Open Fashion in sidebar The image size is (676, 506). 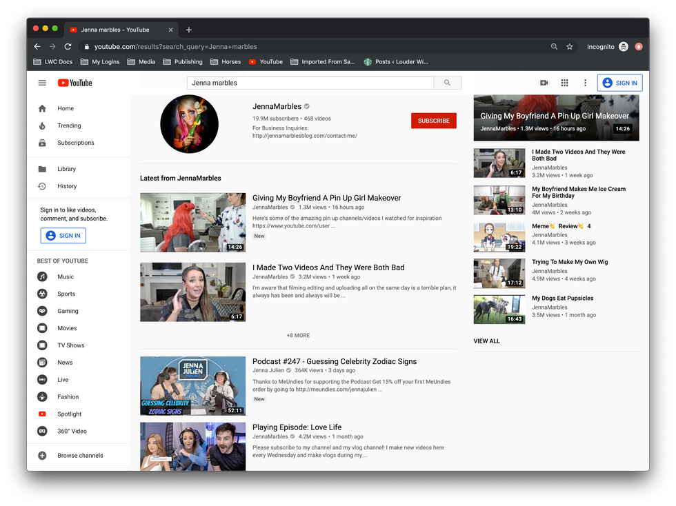(x=68, y=397)
